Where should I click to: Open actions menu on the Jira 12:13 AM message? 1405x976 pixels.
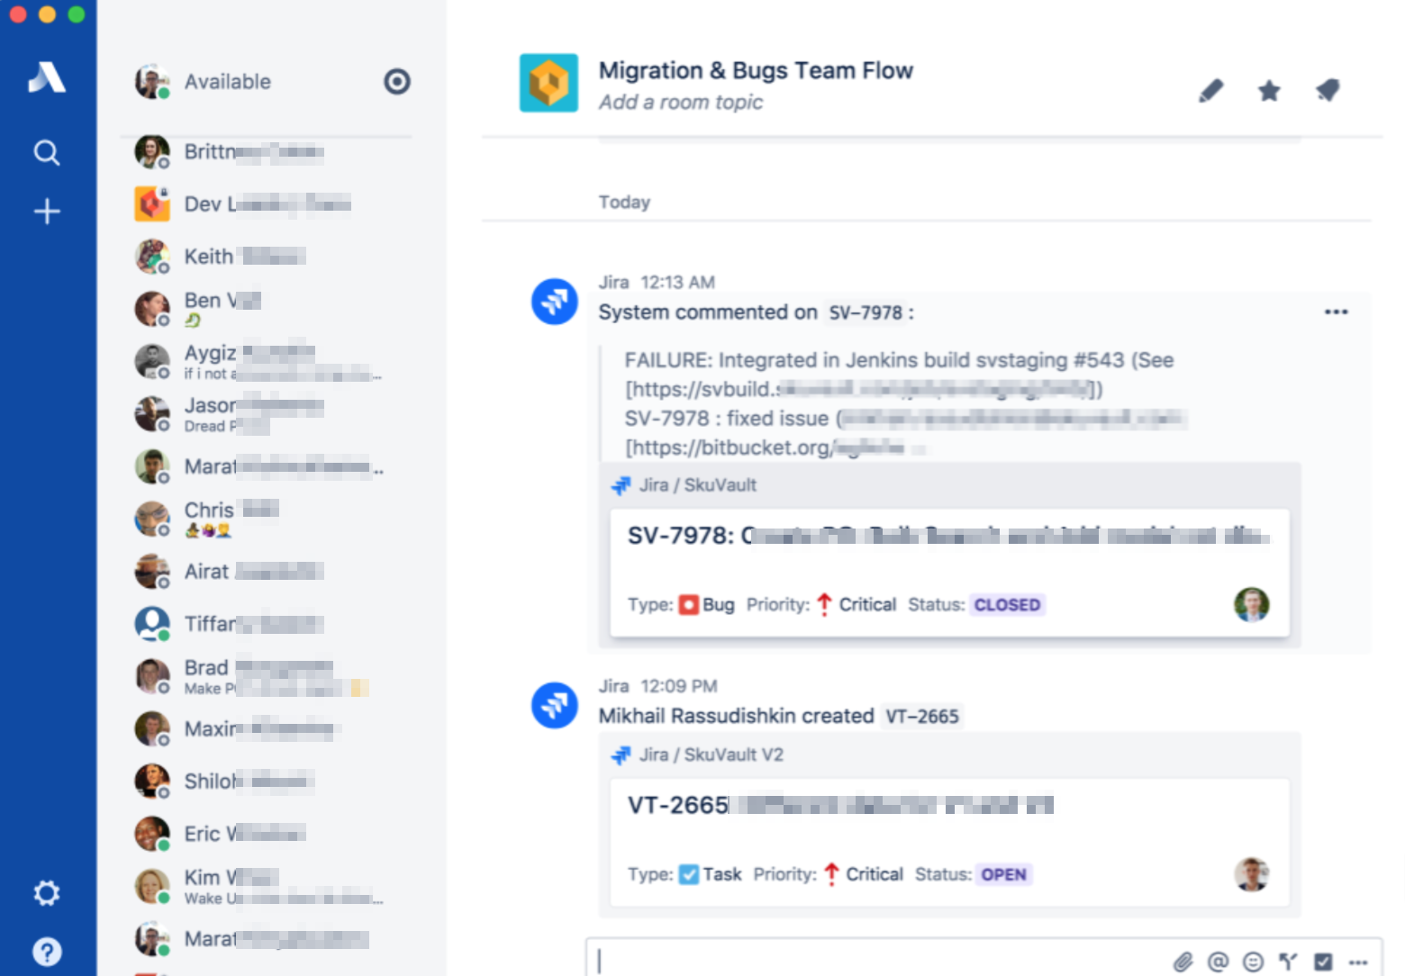pos(1336,312)
